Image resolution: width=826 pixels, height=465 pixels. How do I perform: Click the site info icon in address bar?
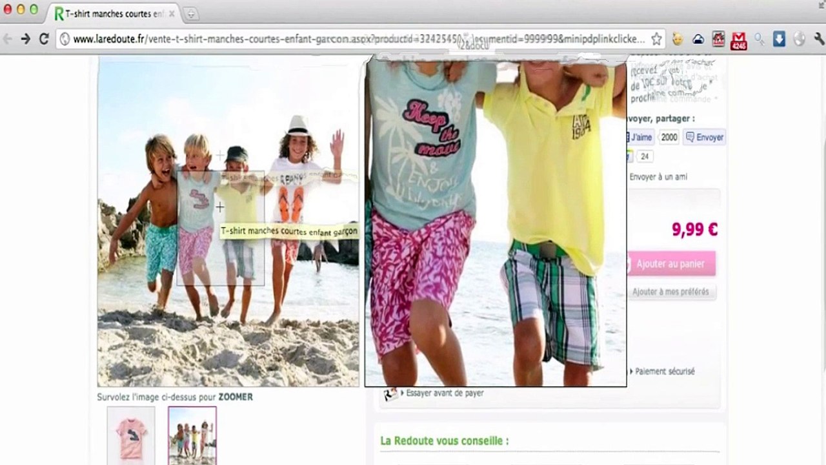tap(65, 39)
